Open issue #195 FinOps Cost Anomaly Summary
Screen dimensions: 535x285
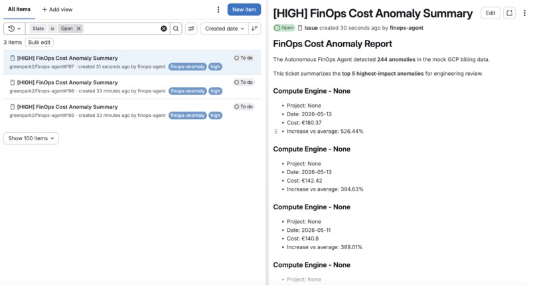[x=67, y=107]
